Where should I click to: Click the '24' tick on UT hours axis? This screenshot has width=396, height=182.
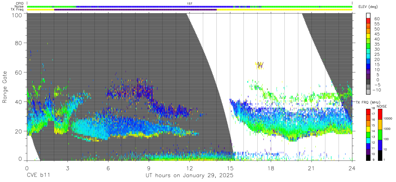(x=352, y=168)
